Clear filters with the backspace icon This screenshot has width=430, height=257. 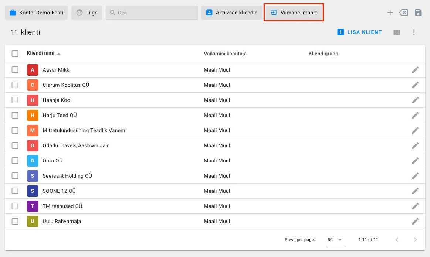click(x=404, y=13)
